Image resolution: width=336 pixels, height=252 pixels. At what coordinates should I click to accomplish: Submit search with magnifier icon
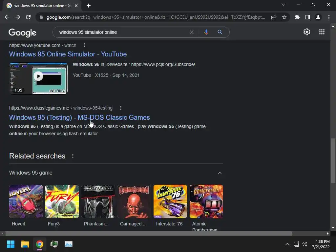coord(220,32)
